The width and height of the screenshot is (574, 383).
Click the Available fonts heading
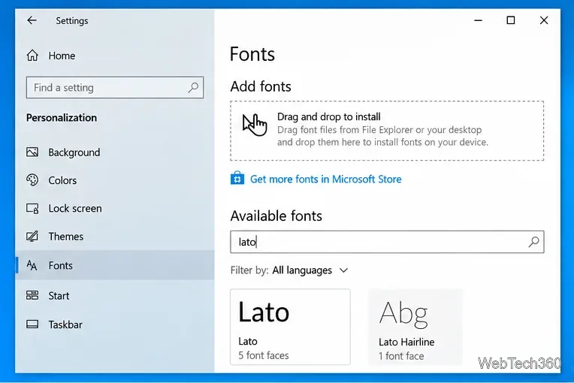pos(276,216)
